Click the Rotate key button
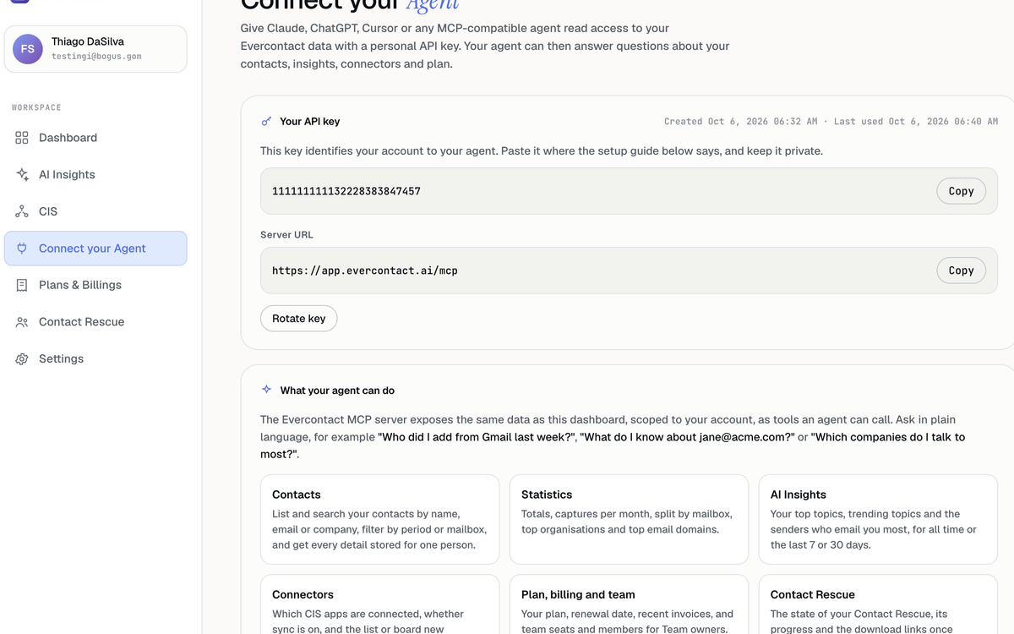This screenshot has height=634, width=1014. [298, 319]
